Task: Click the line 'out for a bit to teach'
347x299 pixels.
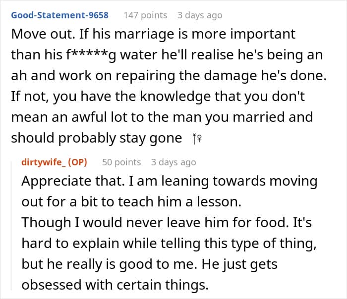Action: 131,202
